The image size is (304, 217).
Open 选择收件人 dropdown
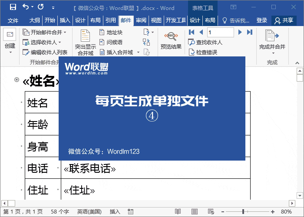(42, 42)
